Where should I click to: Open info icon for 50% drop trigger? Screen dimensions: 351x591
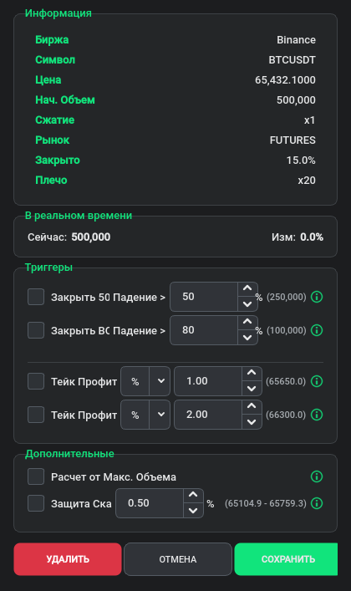coord(317,297)
